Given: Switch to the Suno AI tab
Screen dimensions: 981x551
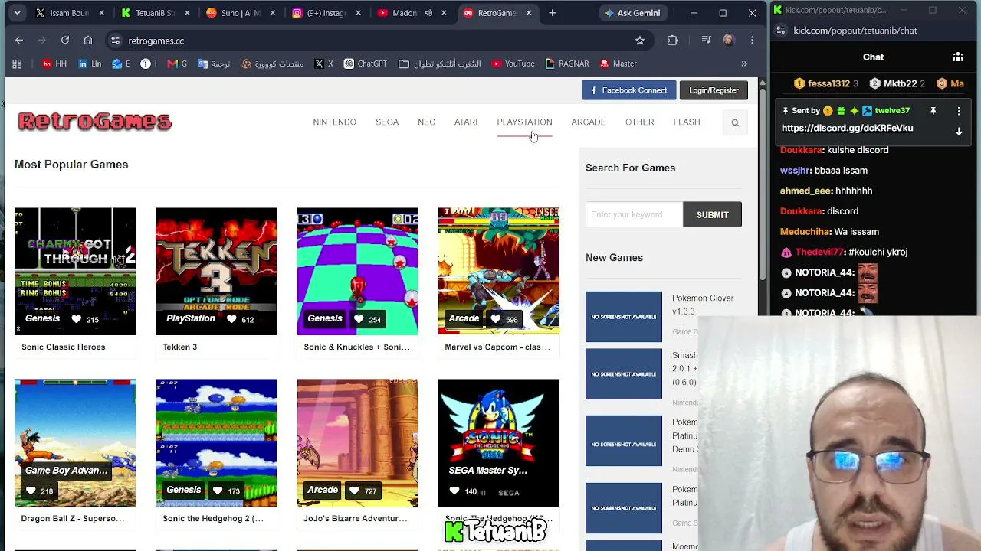Looking at the screenshot, I should point(241,13).
